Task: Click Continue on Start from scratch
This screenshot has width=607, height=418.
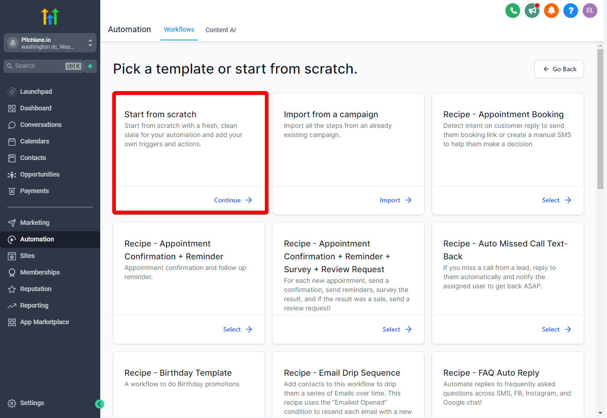Action: point(233,200)
